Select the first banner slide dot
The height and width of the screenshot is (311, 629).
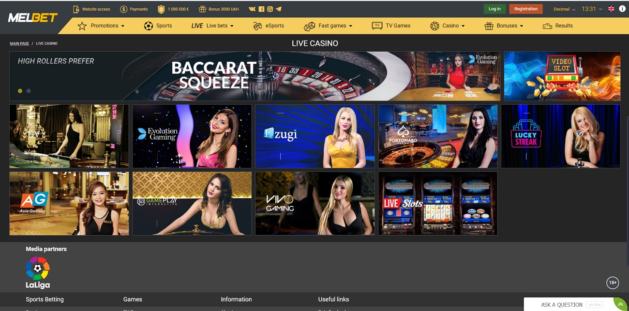tap(20, 91)
